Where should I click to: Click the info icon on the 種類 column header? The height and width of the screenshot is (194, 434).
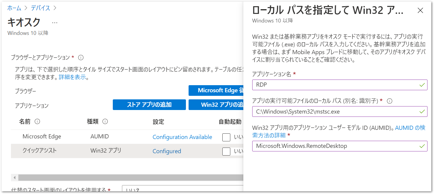point(105,122)
